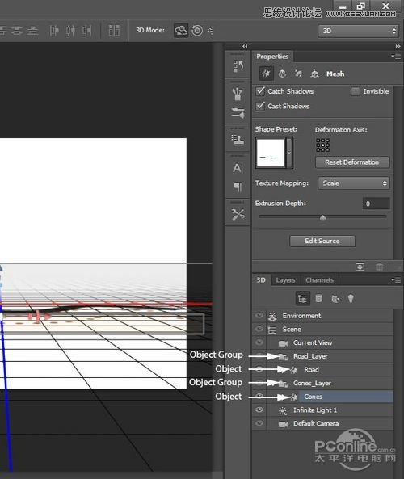Toggle Cast Shadows checkbox

(260, 106)
